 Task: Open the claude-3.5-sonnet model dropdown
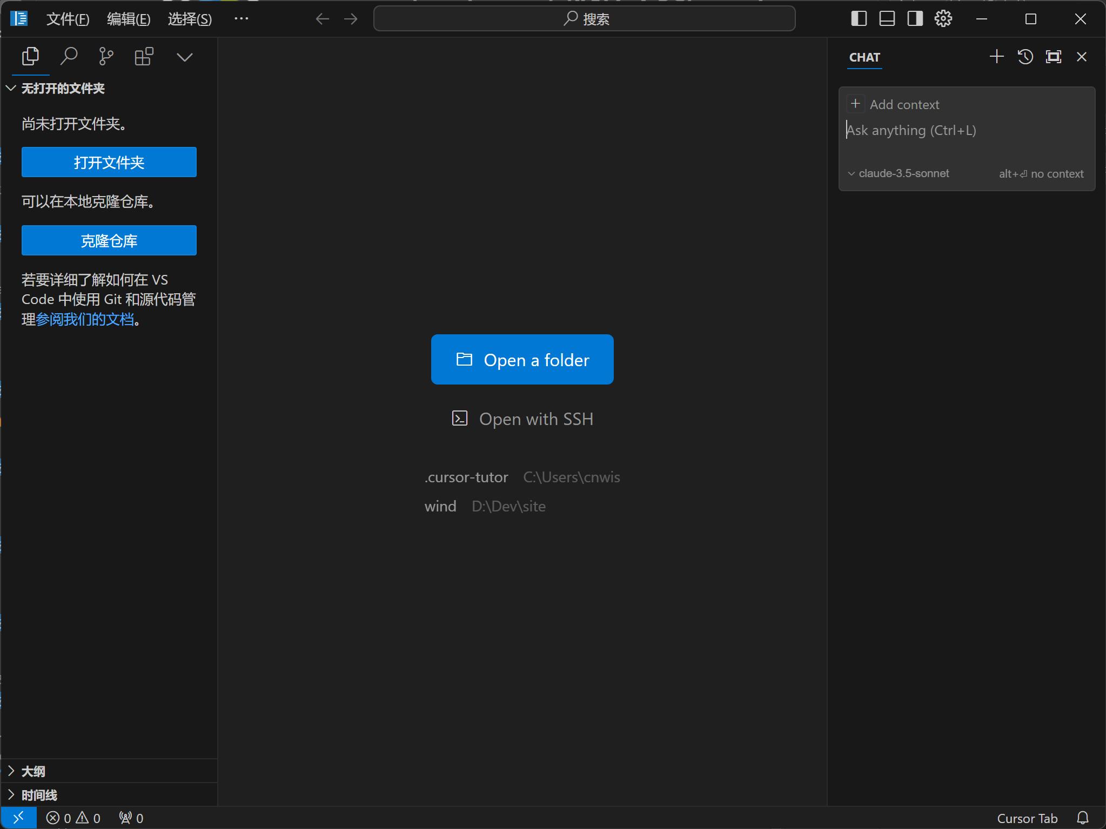[x=899, y=173]
